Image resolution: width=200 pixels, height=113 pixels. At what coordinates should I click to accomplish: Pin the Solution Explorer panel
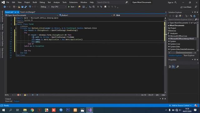click(195, 12)
